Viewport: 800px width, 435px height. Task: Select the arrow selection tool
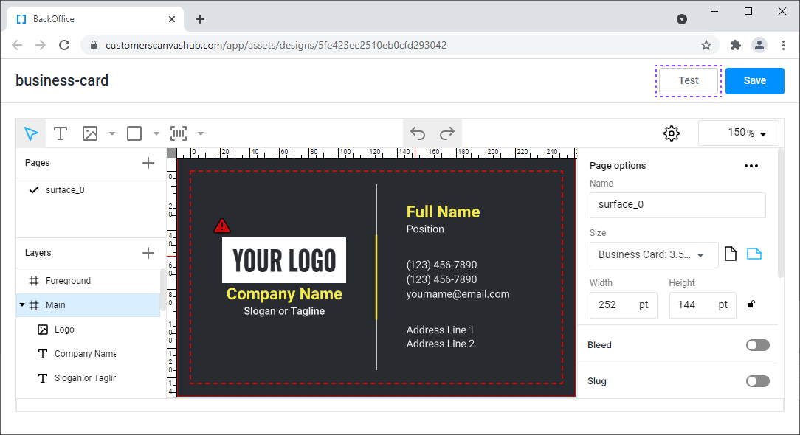(31, 133)
